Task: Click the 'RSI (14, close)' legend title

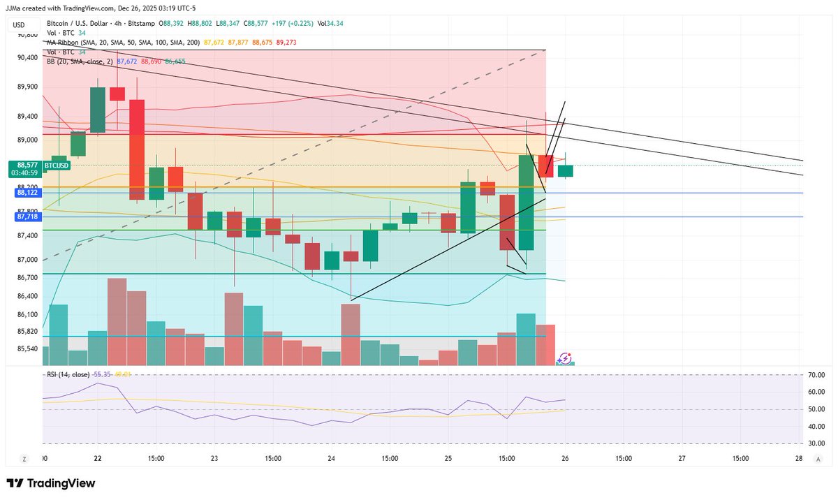Action: (67, 374)
